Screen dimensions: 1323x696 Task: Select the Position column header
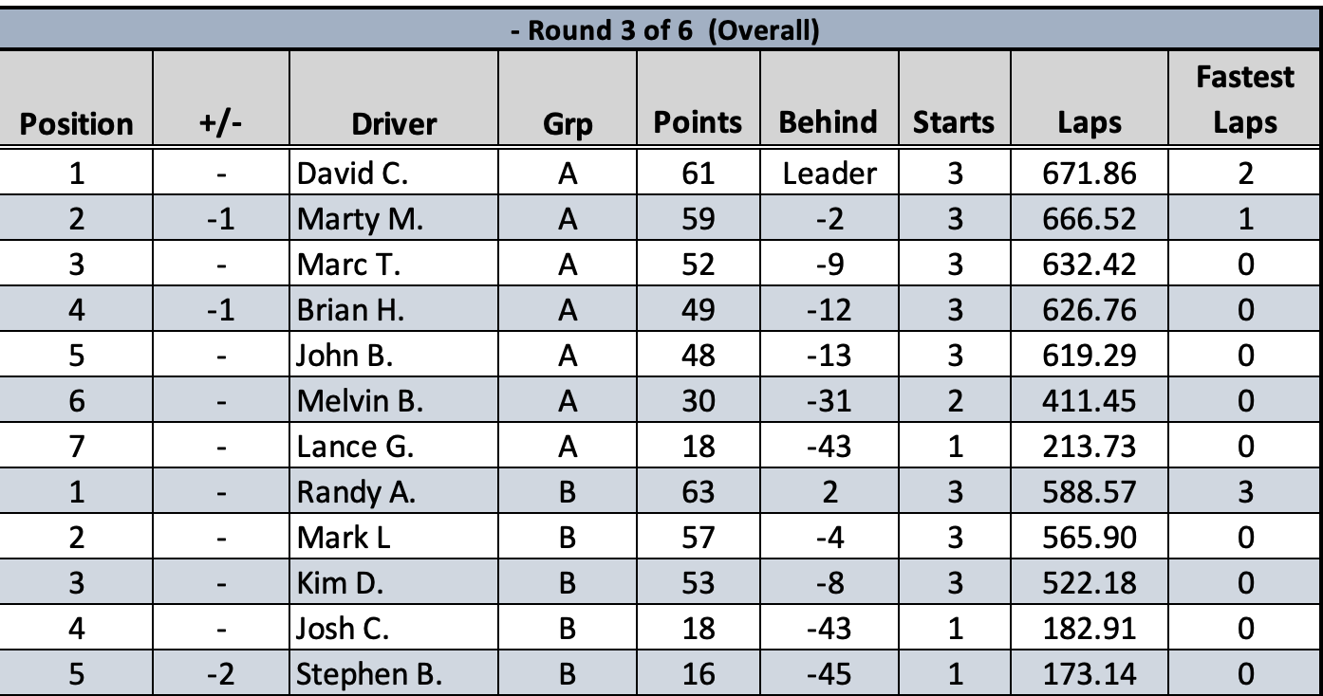coord(78,122)
